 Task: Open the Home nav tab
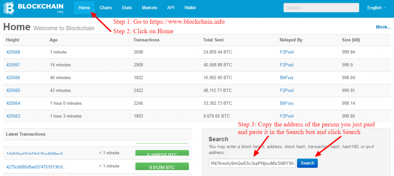(x=84, y=8)
